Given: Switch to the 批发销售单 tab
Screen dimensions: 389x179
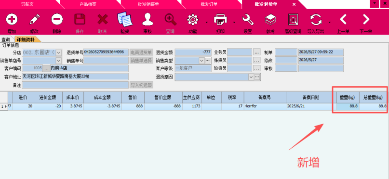Looking at the screenshot, I should [148, 4].
